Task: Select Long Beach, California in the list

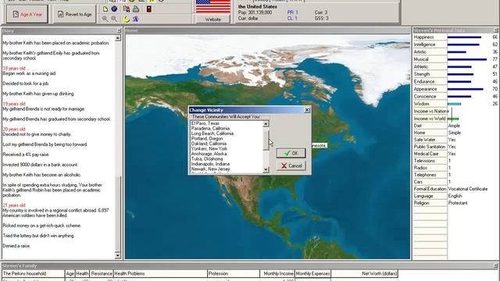Action: 212,133
